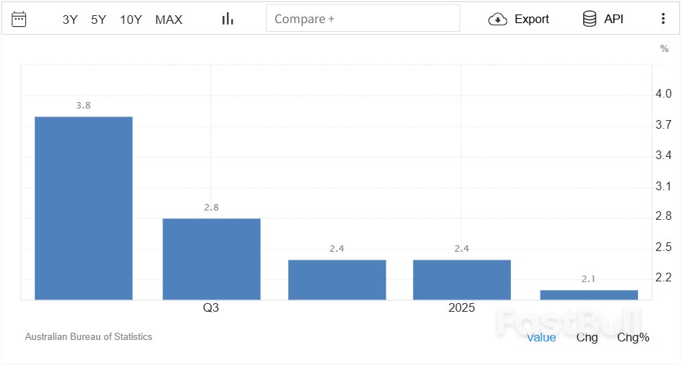Select the third bar labeled 2.4
The width and height of the screenshot is (682, 366).
click(x=337, y=279)
